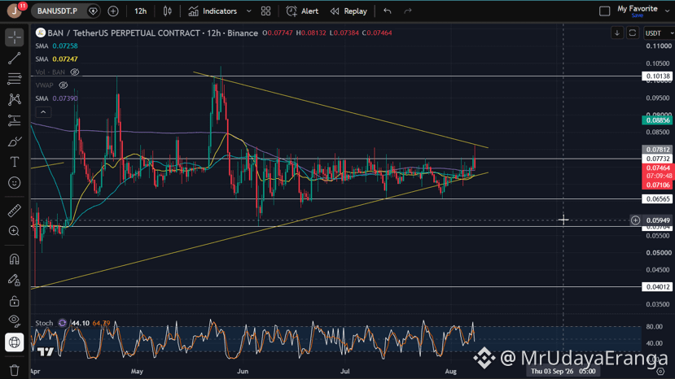
Task: Click the red 0.07464 current price label
Action: click(658, 168)
